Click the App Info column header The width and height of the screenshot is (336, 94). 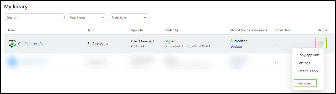137,30
